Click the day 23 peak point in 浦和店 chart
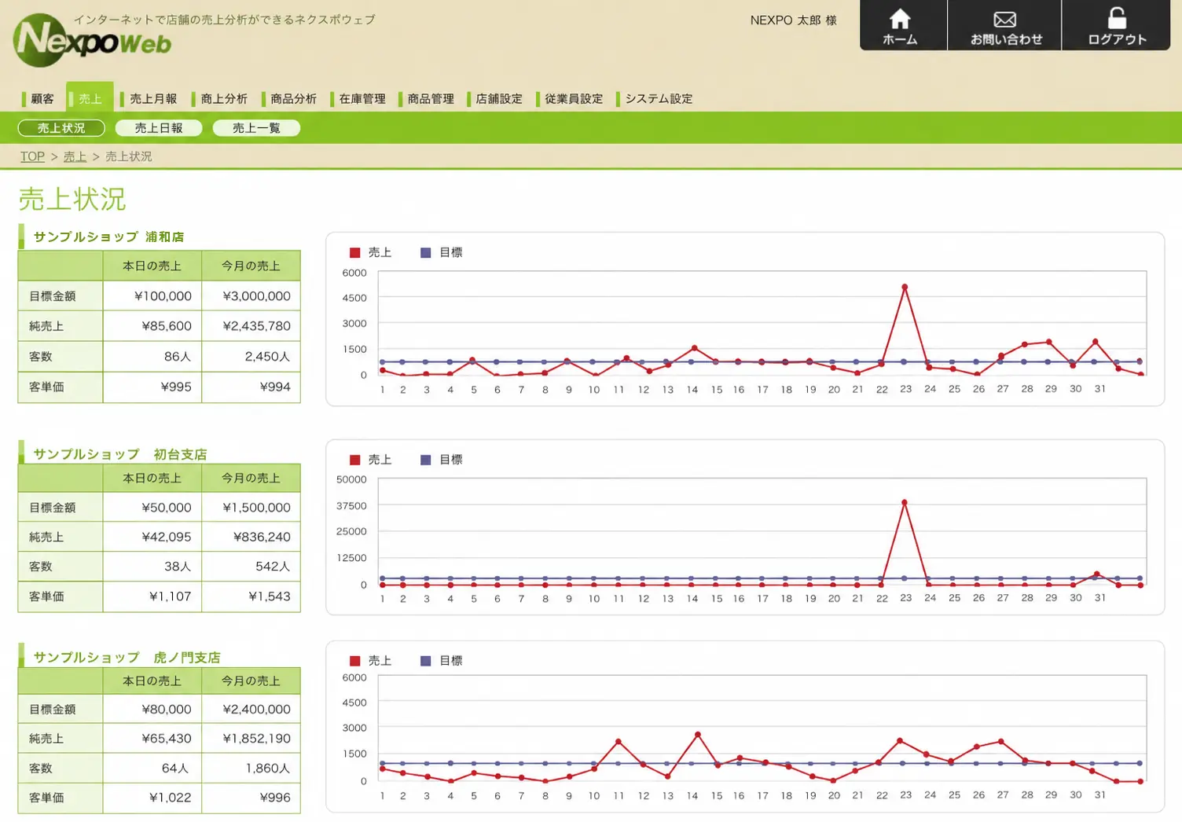Viewport: 1182px width, 822px height. (905, 288)
